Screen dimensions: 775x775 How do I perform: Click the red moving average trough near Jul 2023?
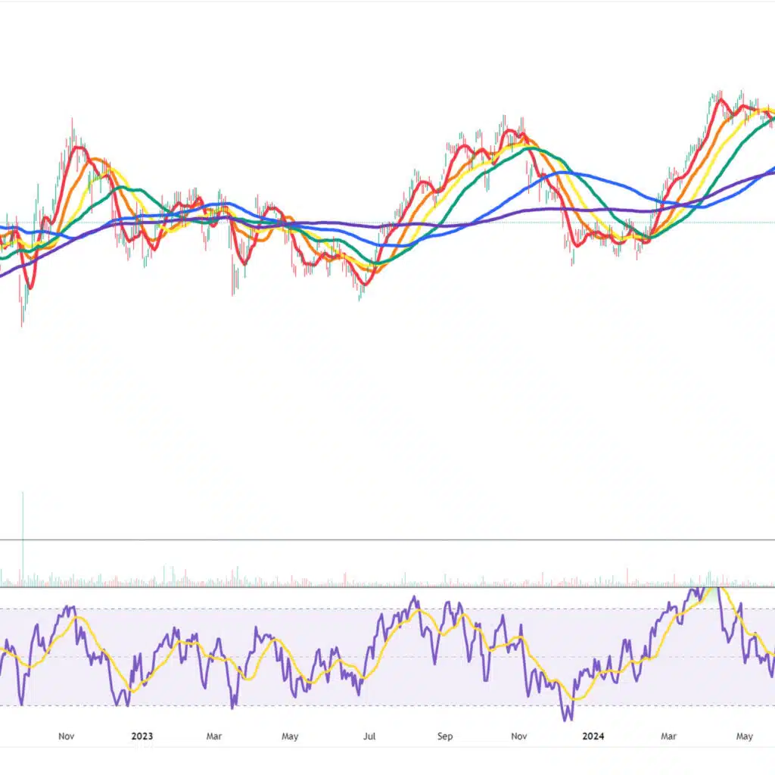365,283
